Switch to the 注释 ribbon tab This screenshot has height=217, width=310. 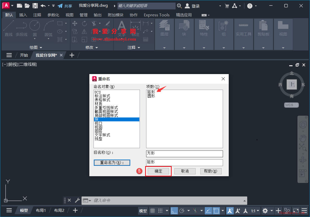click(37, 15)
